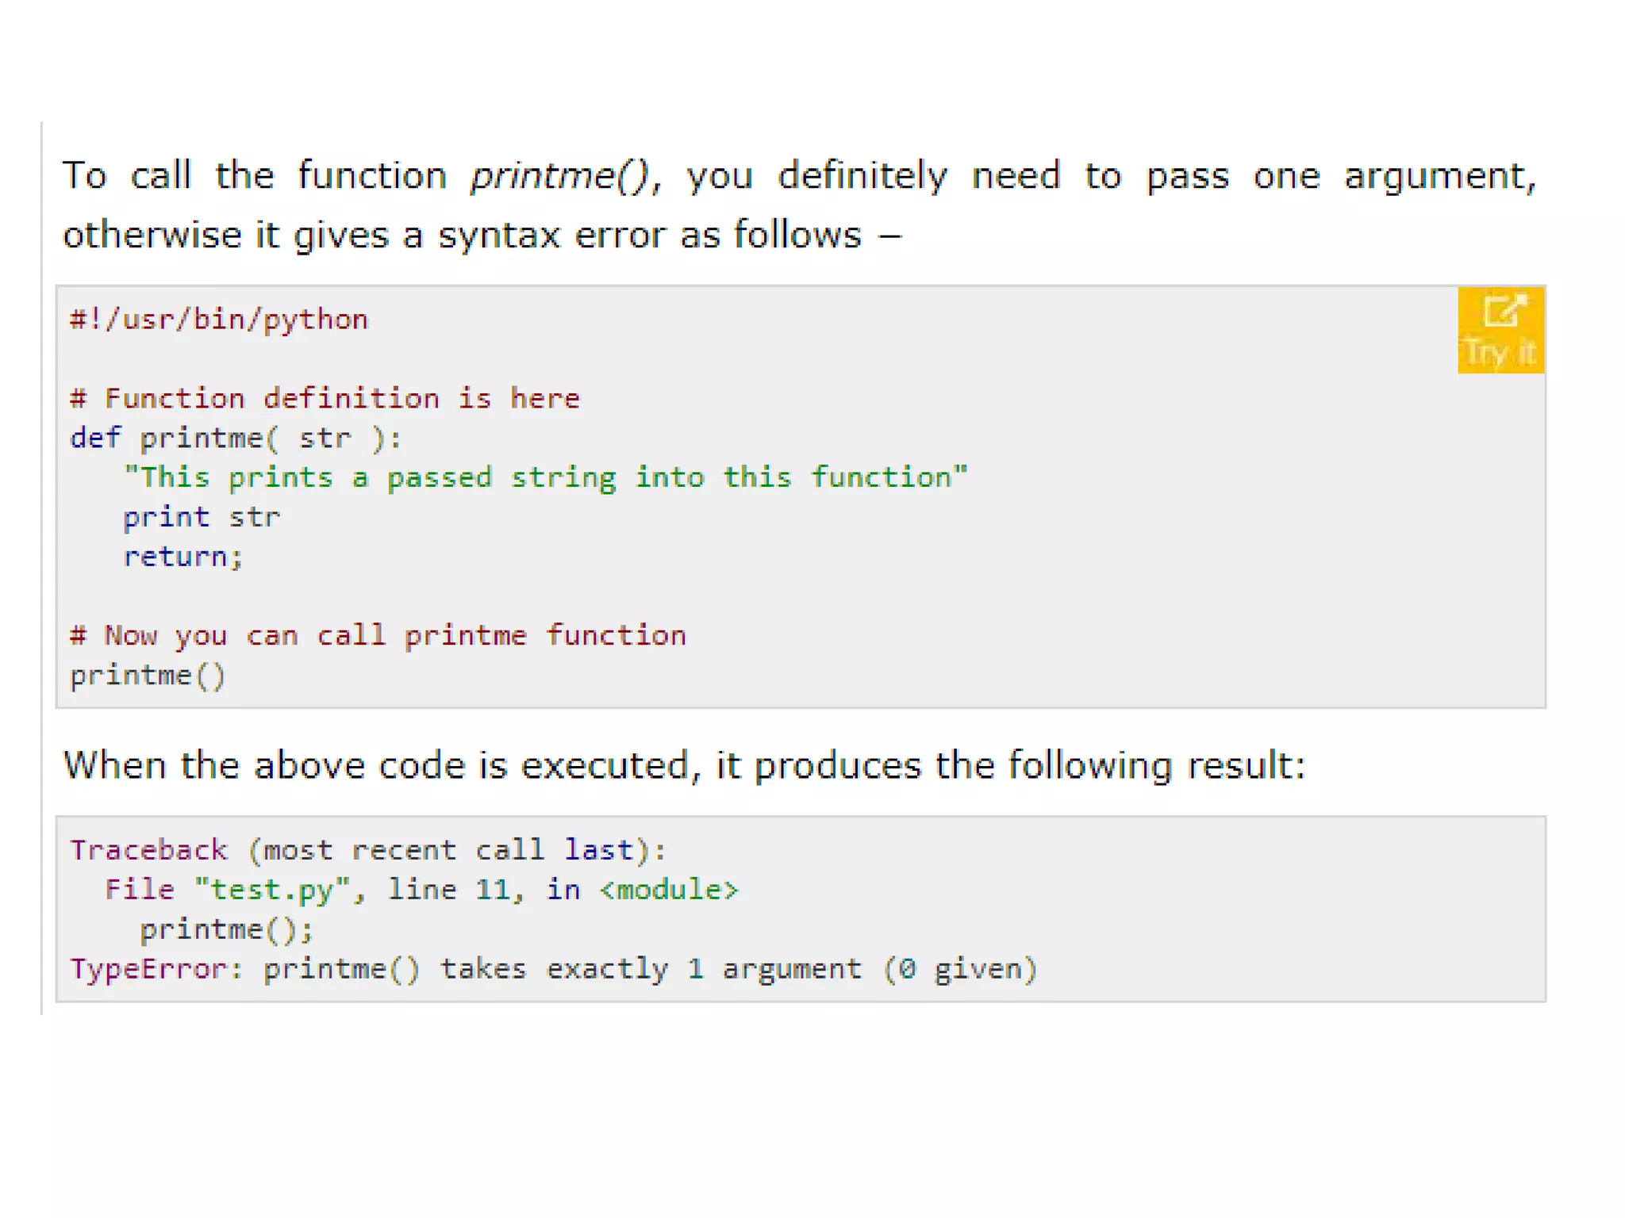Click the words 'syntax error' in the paragraph
Image resolution: width=1625 pixels, height=1218 pixels.
coord(553,235)
